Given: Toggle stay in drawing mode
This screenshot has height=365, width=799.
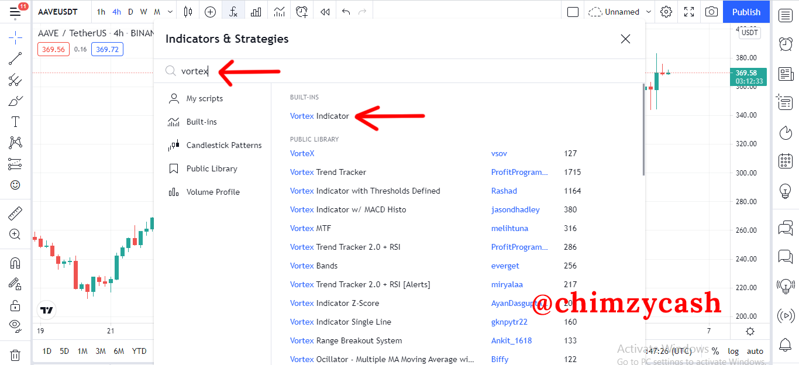Looking at the screenshot, I should [x=15, y=284].
